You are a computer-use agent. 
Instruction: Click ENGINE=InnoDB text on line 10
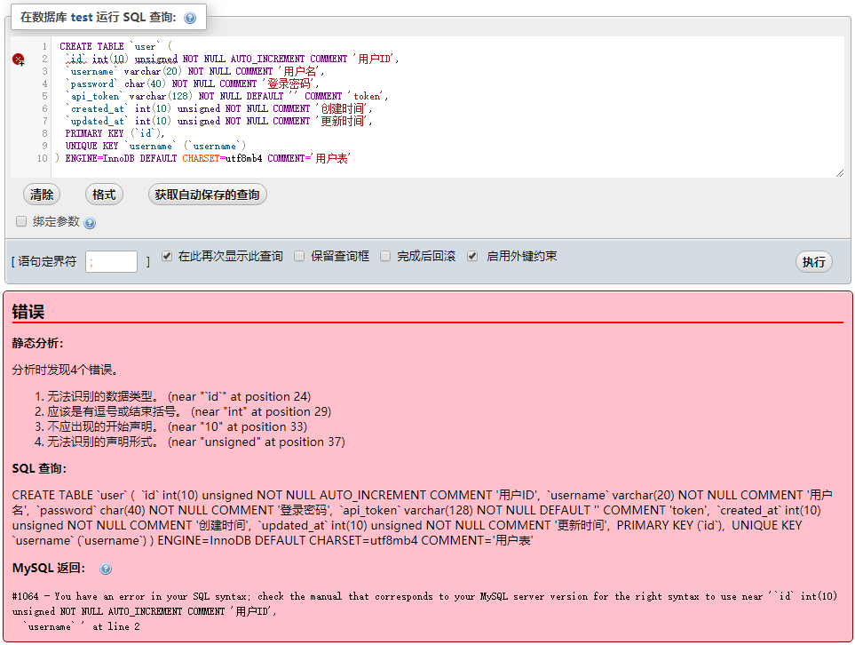99,158
